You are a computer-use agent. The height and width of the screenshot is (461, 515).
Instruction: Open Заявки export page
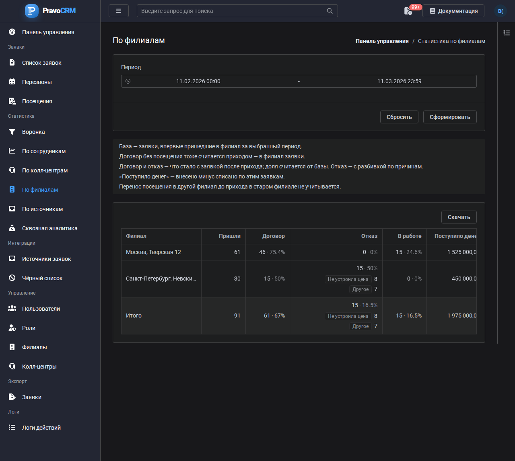pos(50,397)
